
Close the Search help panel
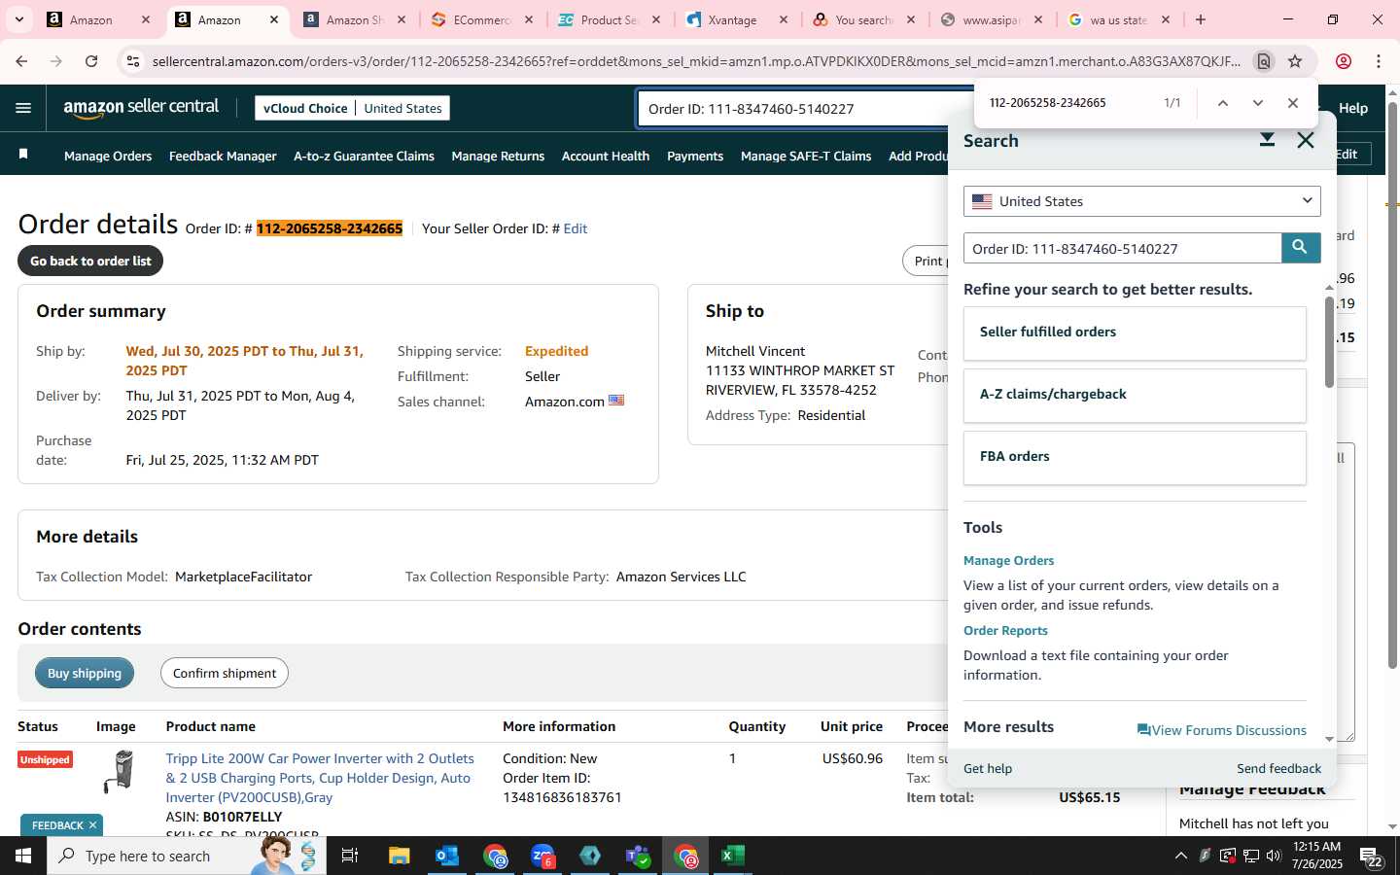pyautogui.click(x=1305, y=141)
